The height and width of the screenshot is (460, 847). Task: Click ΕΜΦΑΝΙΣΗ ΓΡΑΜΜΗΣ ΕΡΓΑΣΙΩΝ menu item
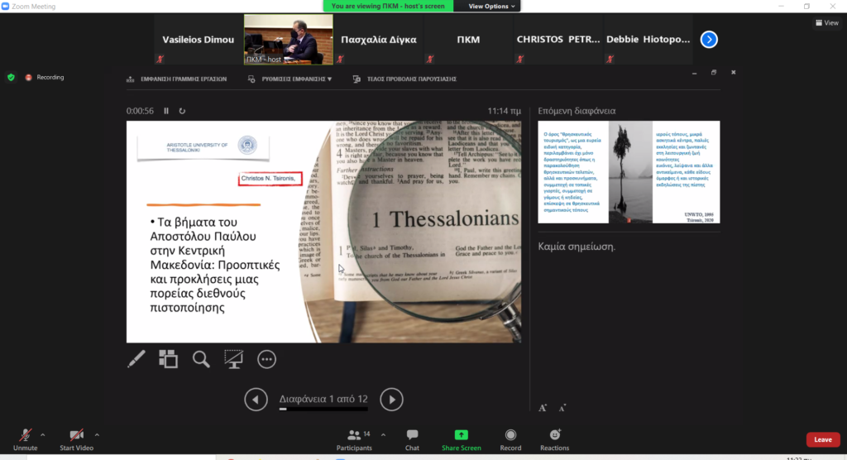[176, 79]
